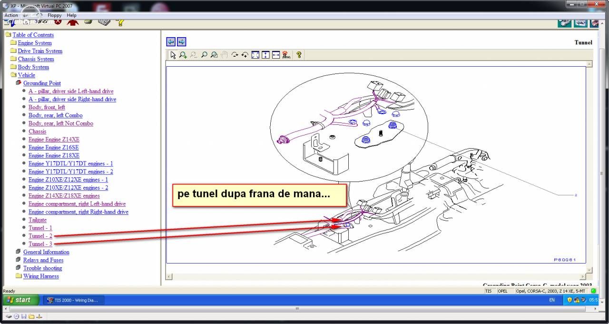Open Body, front, left link

[47, 107]
